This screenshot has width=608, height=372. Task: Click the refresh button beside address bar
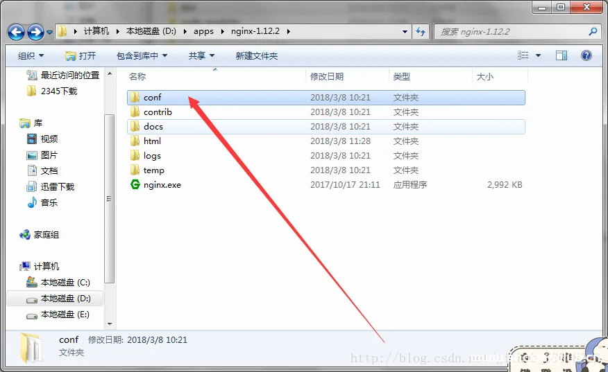coord(421,32)
